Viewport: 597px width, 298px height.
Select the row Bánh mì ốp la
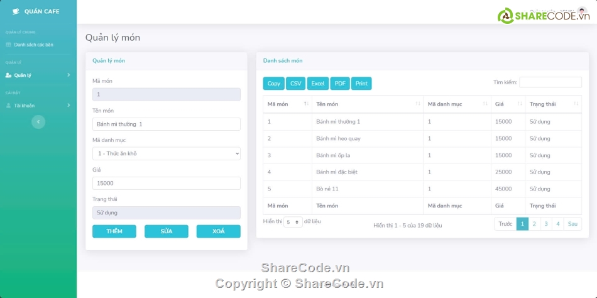click(422, 155)
